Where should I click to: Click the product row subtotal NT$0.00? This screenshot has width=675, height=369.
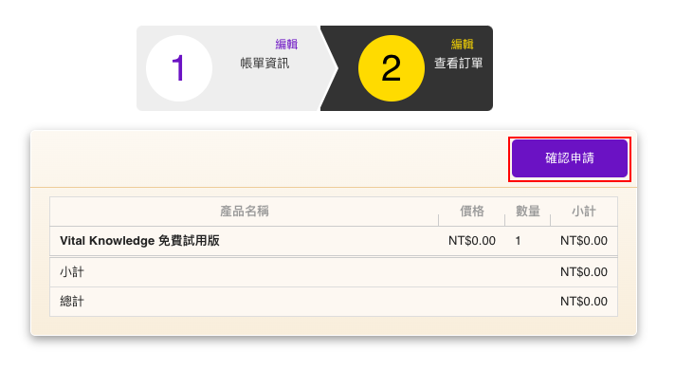(584, 241)
